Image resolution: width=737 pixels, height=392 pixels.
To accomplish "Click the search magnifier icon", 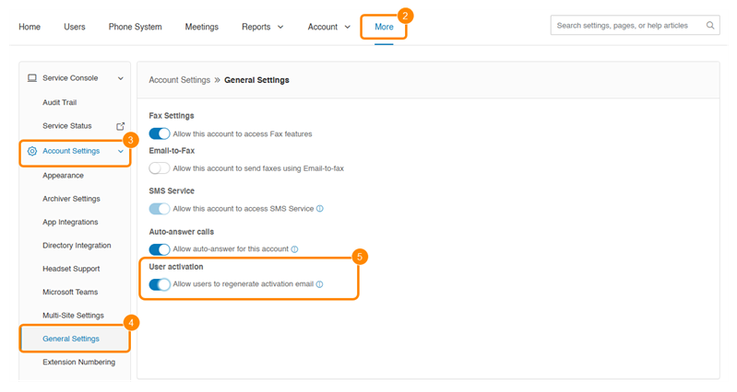I will click(710, 26).
